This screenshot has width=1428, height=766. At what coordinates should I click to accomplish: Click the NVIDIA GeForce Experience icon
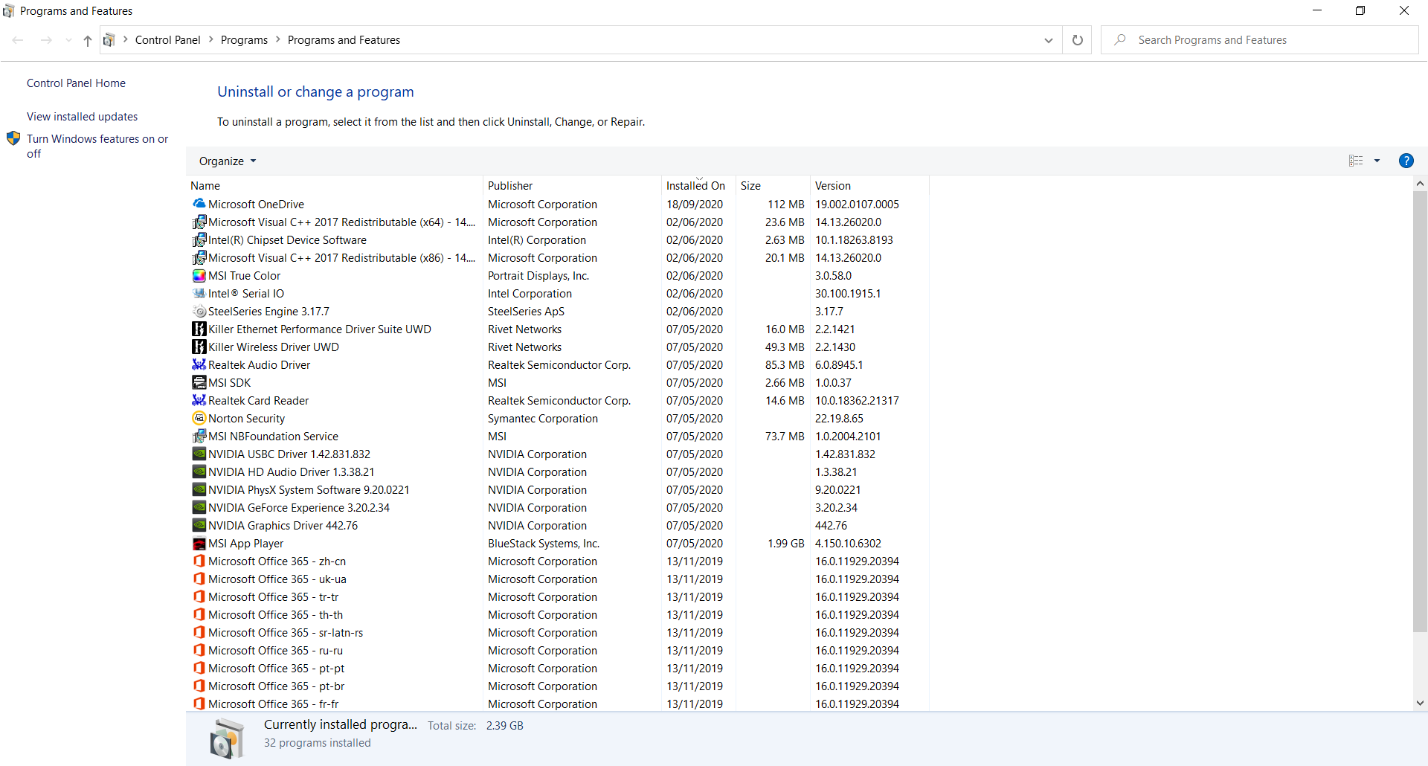(x=199, y=507)
